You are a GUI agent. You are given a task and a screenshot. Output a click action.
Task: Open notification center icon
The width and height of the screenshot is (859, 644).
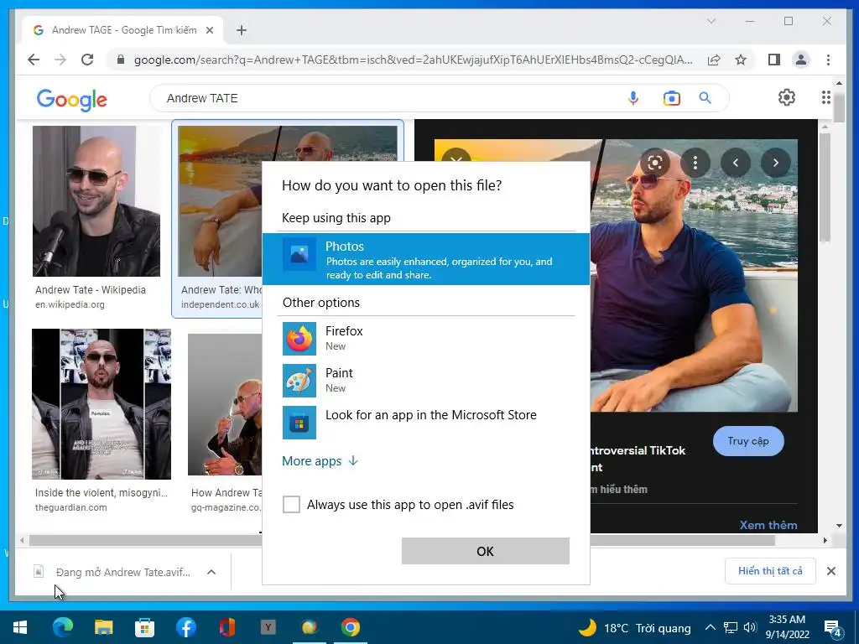pos(833,628)
